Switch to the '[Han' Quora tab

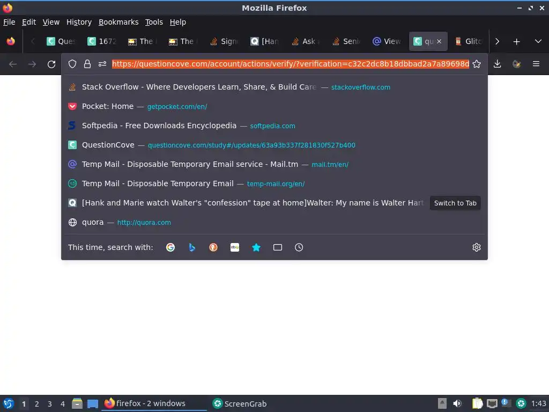(x=265, y=41)
